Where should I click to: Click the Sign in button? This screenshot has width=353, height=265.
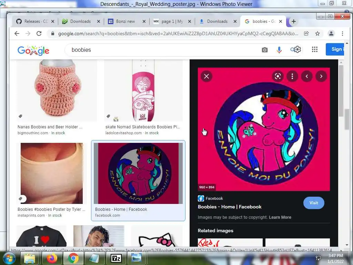pos(335,49)
